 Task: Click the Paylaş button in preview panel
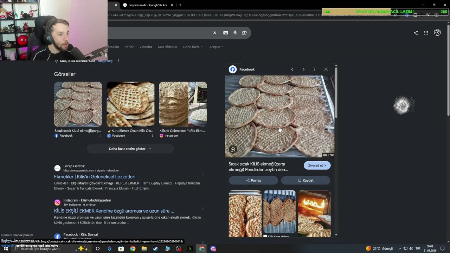253,180
